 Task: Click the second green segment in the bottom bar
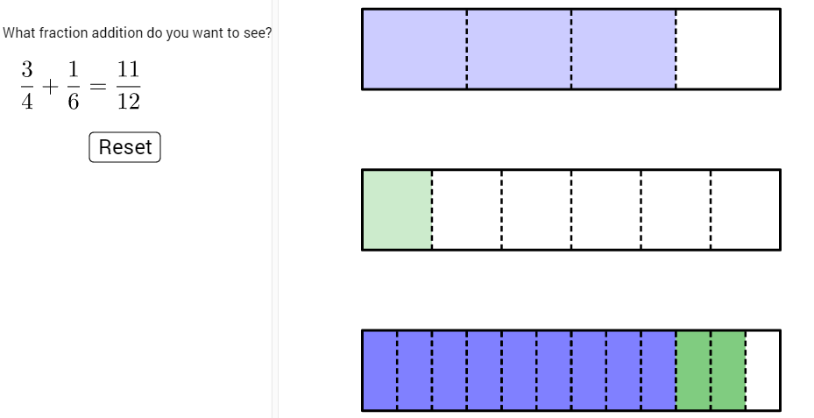(728, 370)
